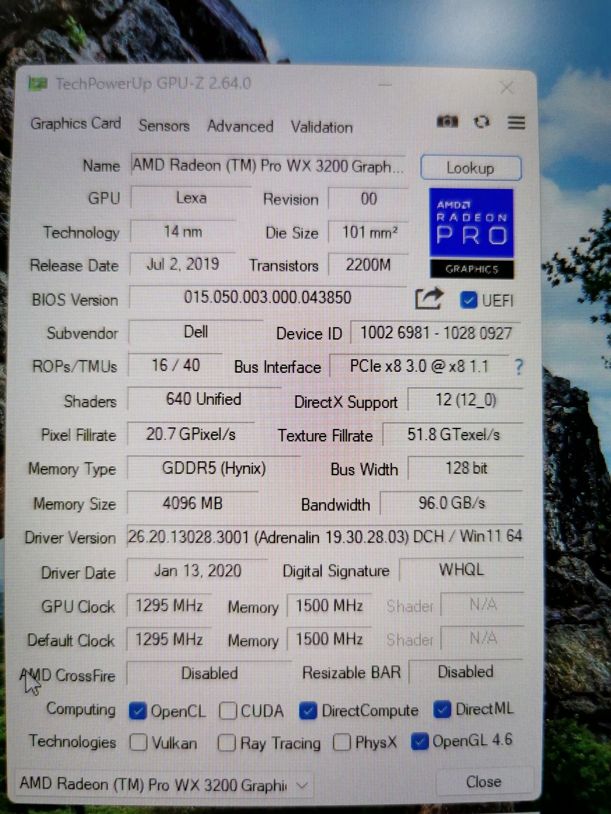This screenshot has width=611, height=814.
Task: Click the Lookup button
Action: 471,168
